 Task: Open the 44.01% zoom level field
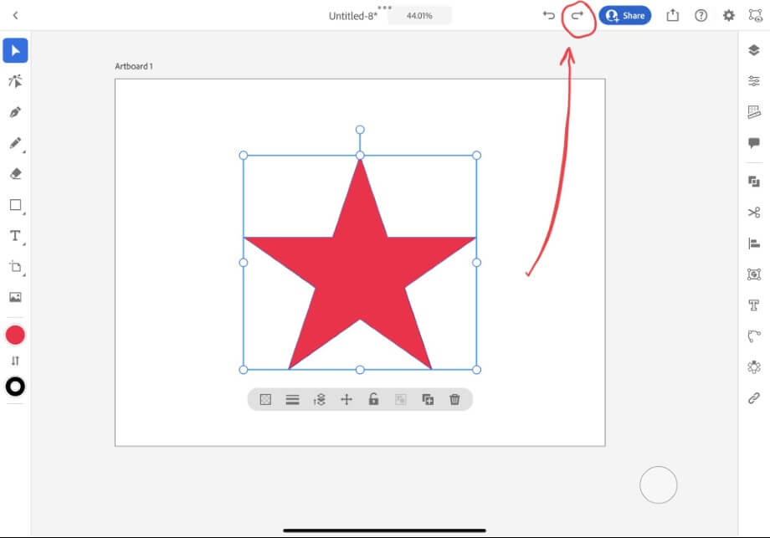click(419, 16)
